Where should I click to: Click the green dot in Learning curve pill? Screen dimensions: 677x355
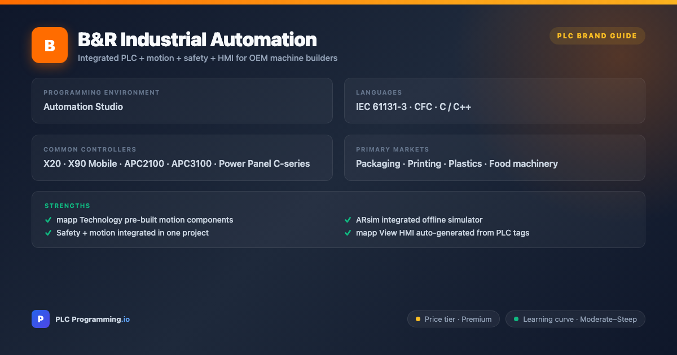click(x=516, y=319)
